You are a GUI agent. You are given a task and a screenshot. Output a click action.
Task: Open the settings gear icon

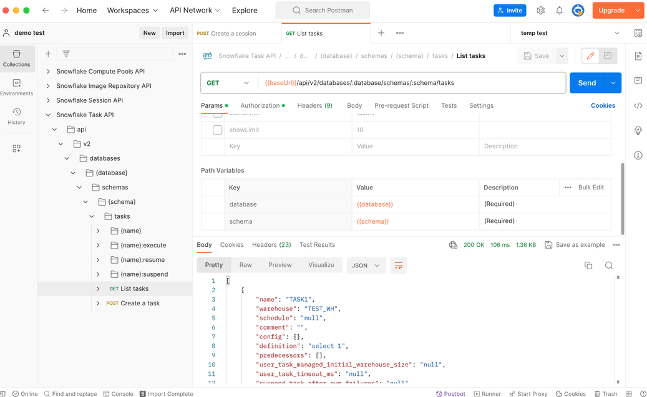click(x=540, y=11)
